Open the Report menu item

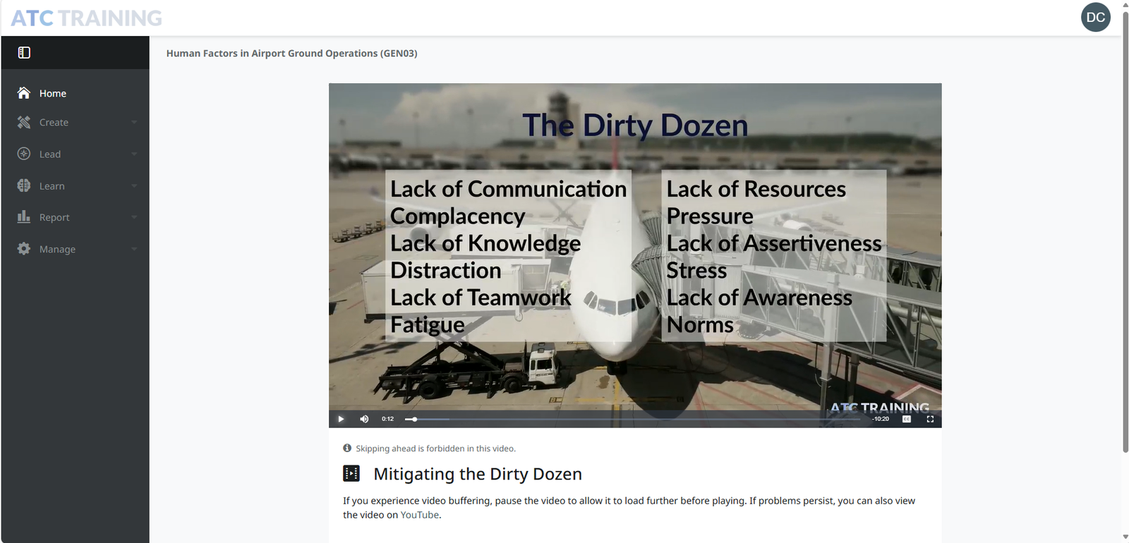[54, 218]
